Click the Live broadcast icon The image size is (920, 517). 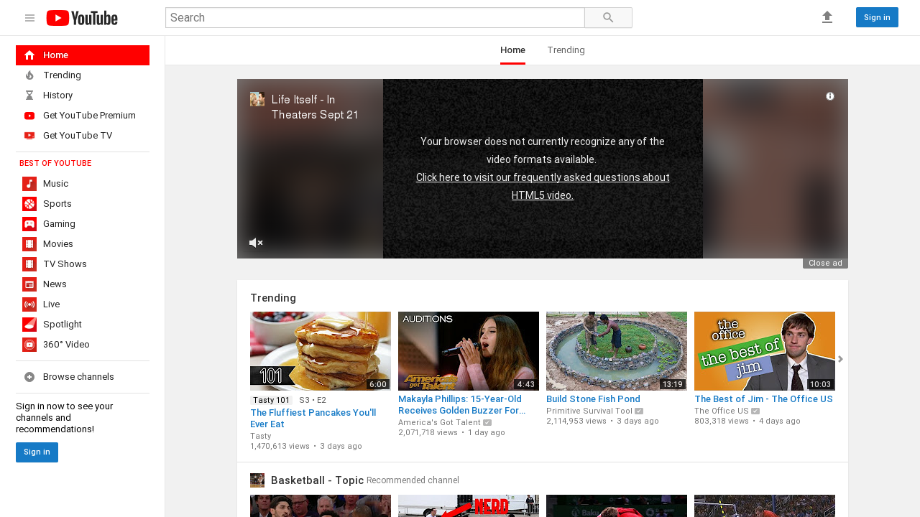tap(29, 304)
